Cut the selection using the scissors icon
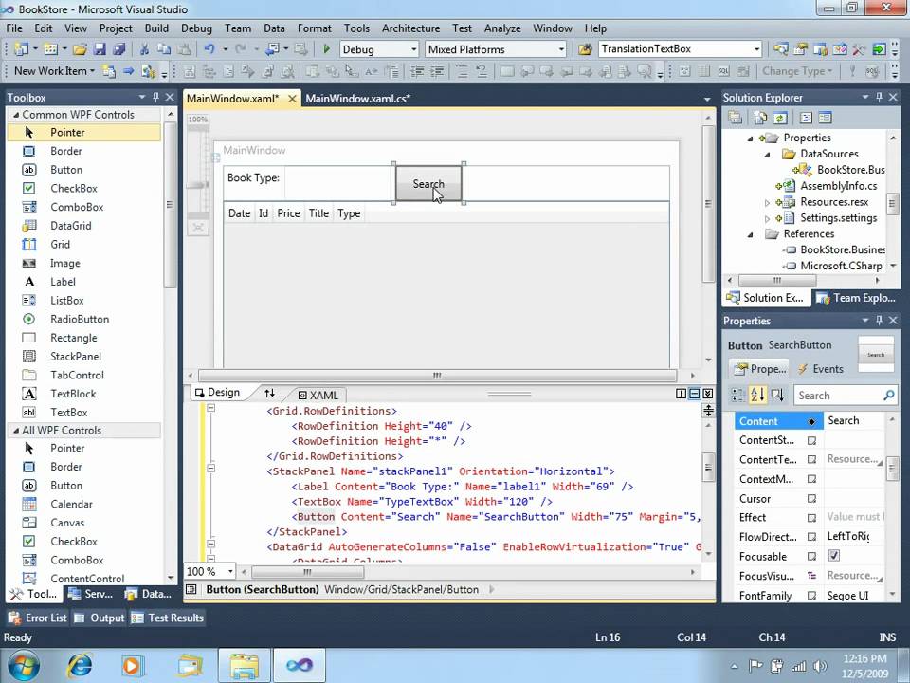Image resolution: width=910 pixels, height=683 pixels. point(144,49)
